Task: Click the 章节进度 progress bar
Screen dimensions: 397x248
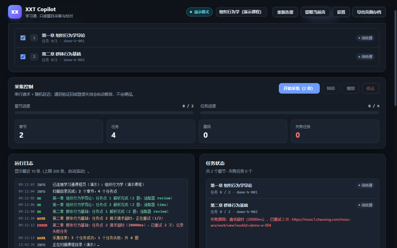Action: (x=104, y=113)
